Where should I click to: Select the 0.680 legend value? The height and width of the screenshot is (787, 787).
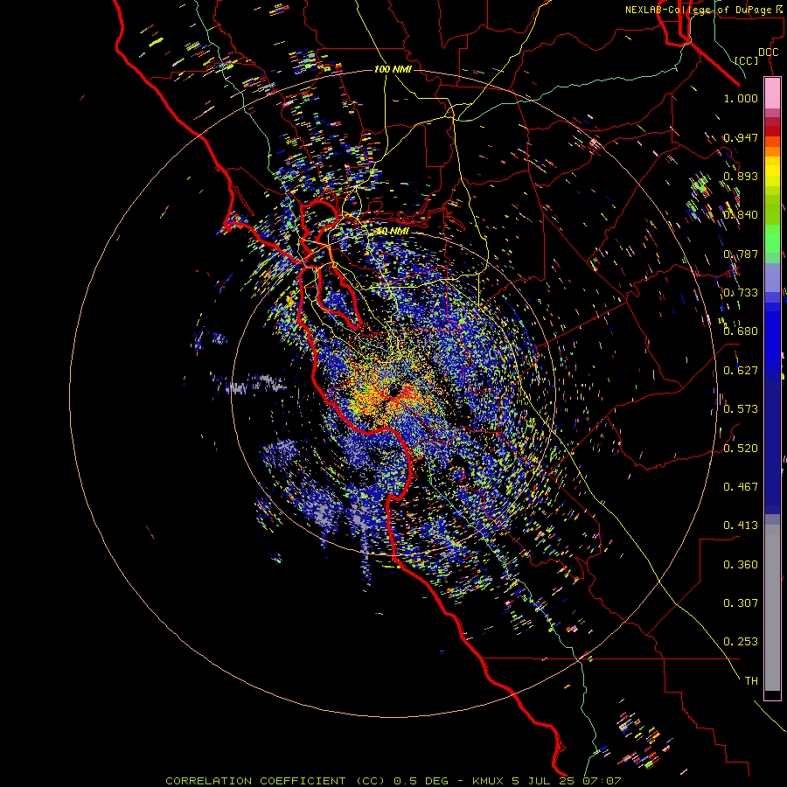pyautogui.click(x=741, y=331)
